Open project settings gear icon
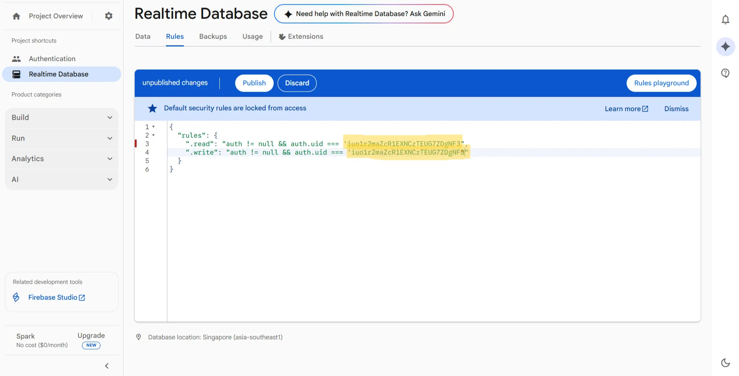Viewport: 739px width, 376px height. click(x=109, y=16)
